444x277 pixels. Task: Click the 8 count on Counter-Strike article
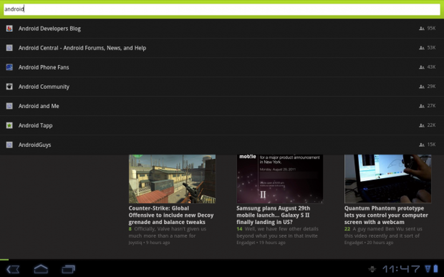point(130,229)
